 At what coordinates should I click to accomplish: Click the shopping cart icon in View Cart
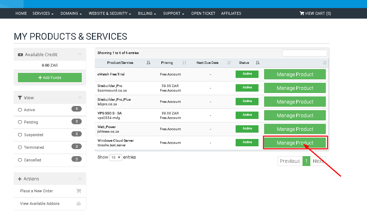302,13
